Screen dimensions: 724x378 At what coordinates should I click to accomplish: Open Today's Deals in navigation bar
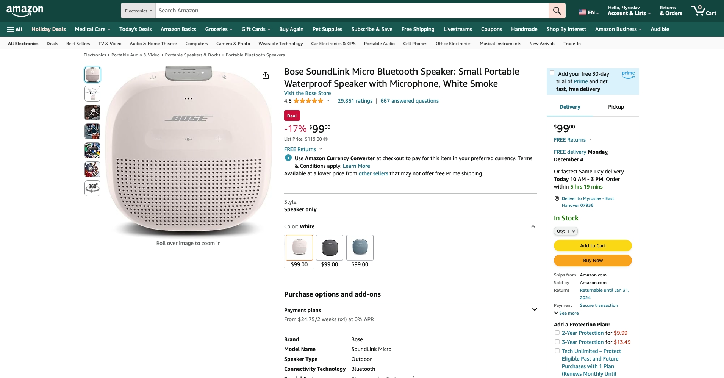(135, 29)
